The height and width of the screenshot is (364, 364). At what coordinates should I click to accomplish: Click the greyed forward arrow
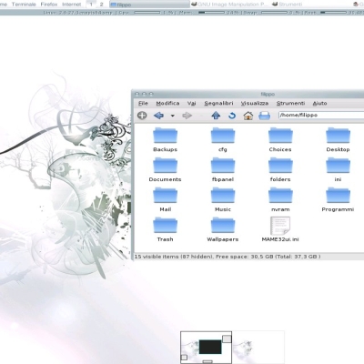click(187, 116)
